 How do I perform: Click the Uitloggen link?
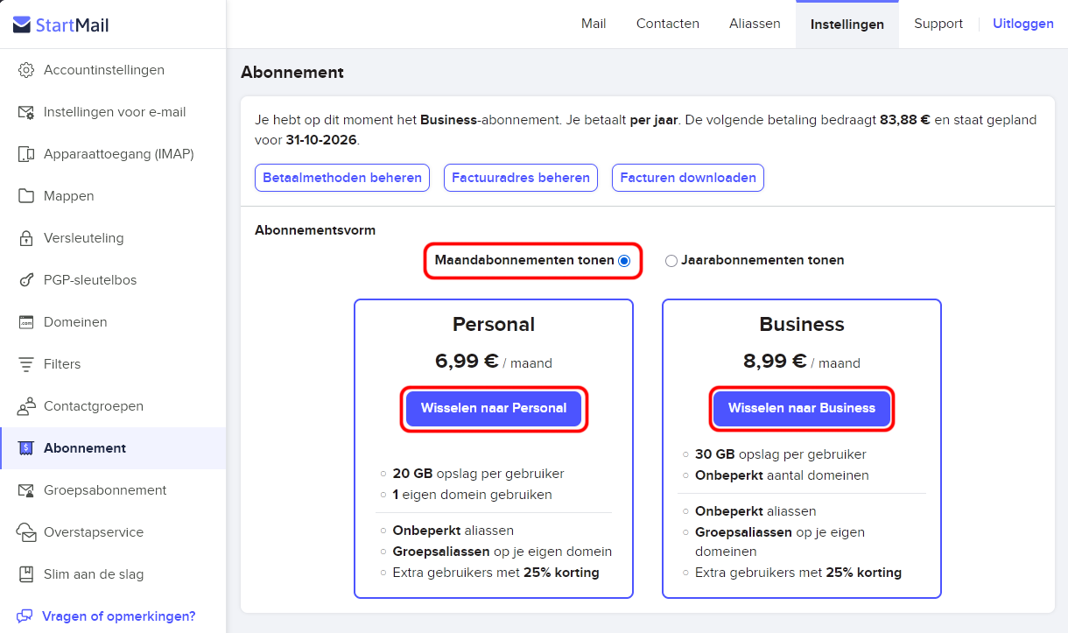pyautogui.click(x=1023, y=24)
